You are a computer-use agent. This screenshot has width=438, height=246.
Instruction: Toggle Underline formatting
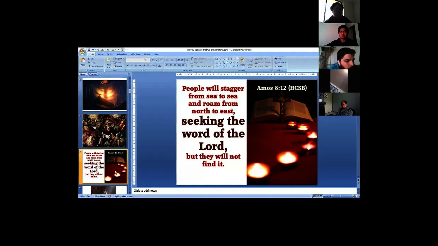click(136, 66)
